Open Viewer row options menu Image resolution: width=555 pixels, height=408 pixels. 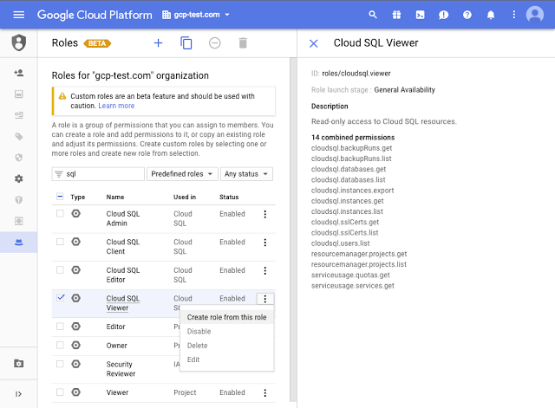pyautogui.click(x=264, y=392)
